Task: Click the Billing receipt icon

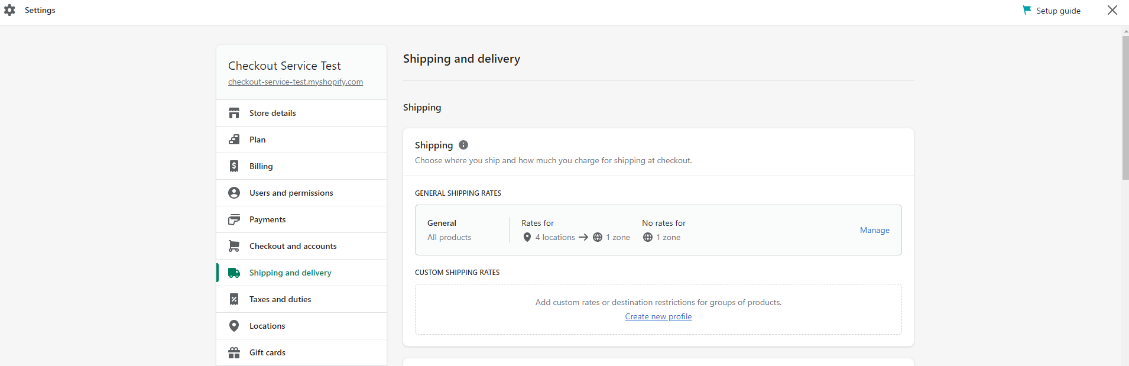Action: [234, 166]
